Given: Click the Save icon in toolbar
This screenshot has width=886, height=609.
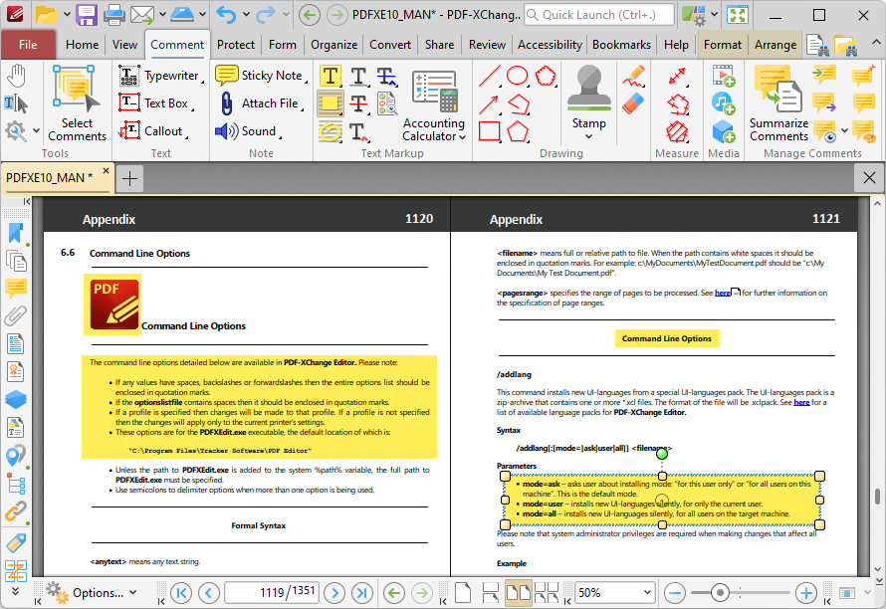Looking at the screenshot, I should 86,15.
